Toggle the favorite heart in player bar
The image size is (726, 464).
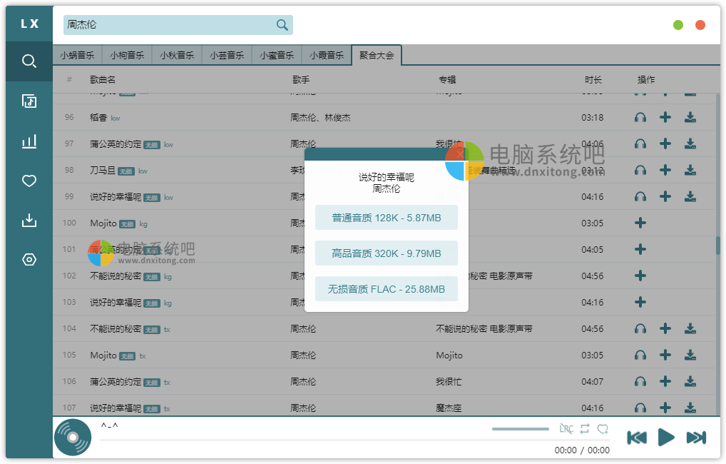pyautogui.click(x=603, y=429)
